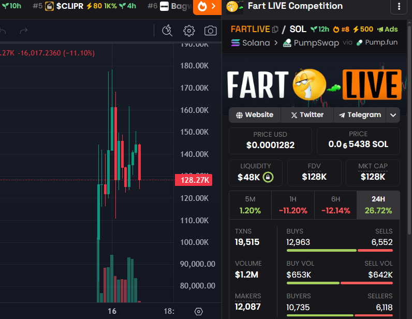Open the quick search lightning icon
Screen dimensions: 412x319
167,31
